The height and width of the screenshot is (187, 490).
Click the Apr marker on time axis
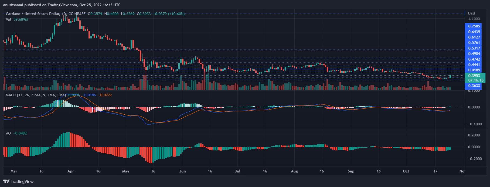click(x=70, y=171)
